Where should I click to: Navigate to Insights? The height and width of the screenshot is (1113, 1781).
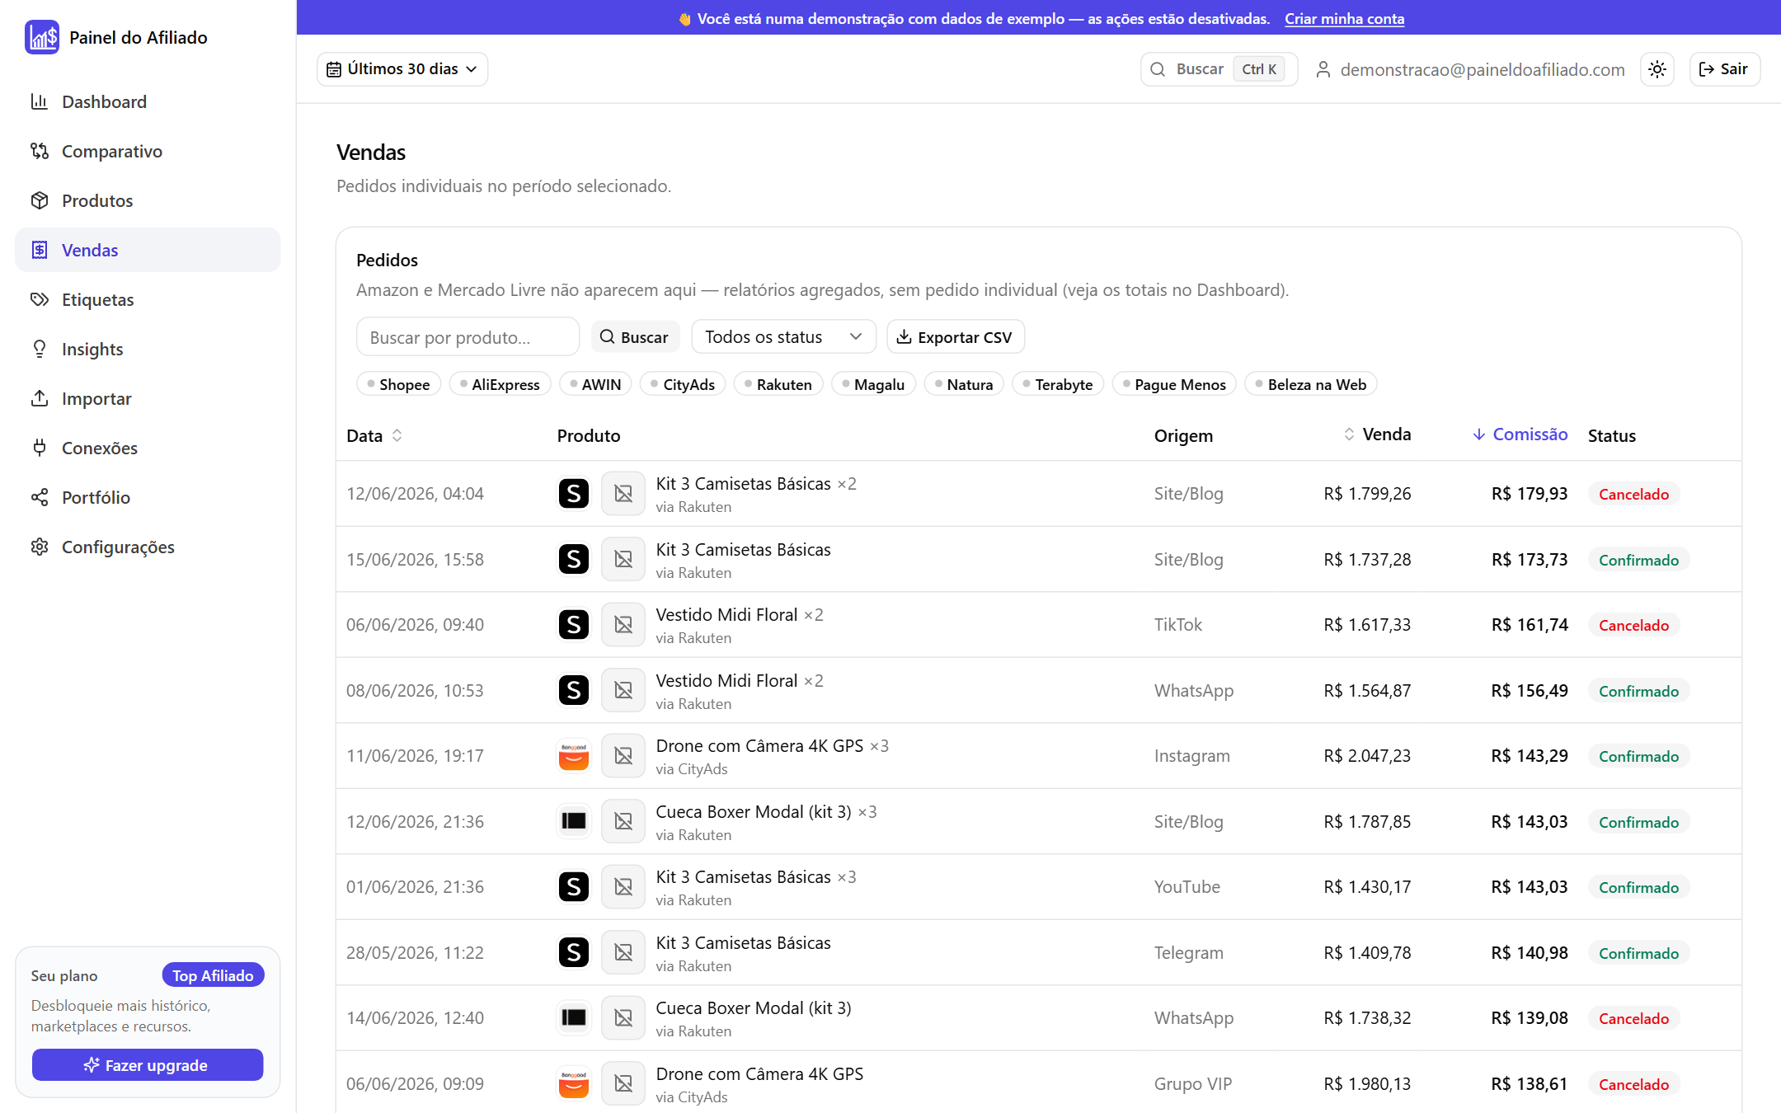click(x=148, y=349)
